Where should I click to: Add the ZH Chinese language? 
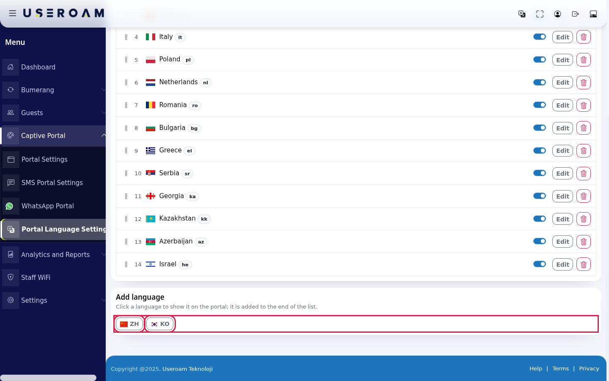pyautogui.click(x=129, y=324)
